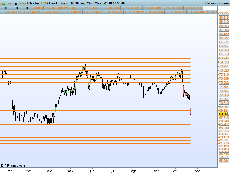The image size is (230, 173).
Task: Click the 58,064 price axis label
Action: (224, 161)
